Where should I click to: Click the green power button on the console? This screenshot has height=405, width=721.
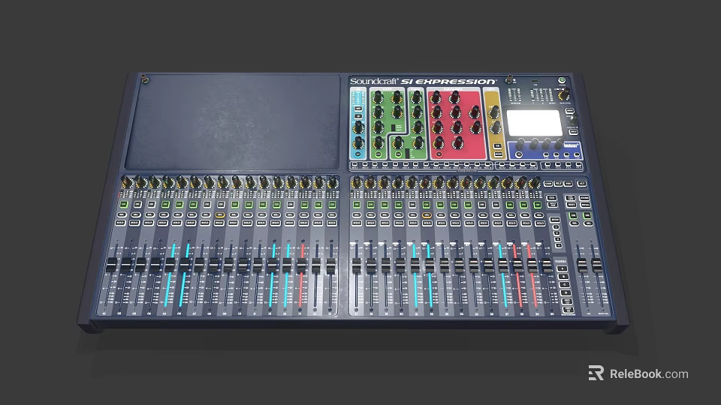pyautogui.click(x=562, y=80)
